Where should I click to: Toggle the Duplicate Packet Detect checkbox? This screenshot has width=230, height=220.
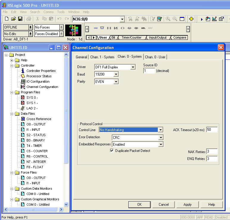[x=112, y=150]
